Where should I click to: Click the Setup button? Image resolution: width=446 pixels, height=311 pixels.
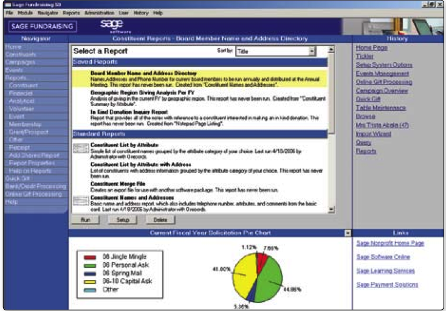(123, 220)
